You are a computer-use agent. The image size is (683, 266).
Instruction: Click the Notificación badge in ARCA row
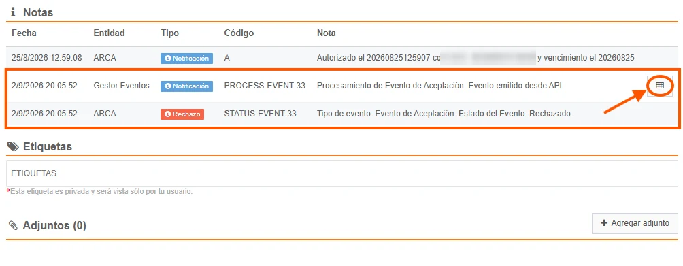tap(186, 58)
